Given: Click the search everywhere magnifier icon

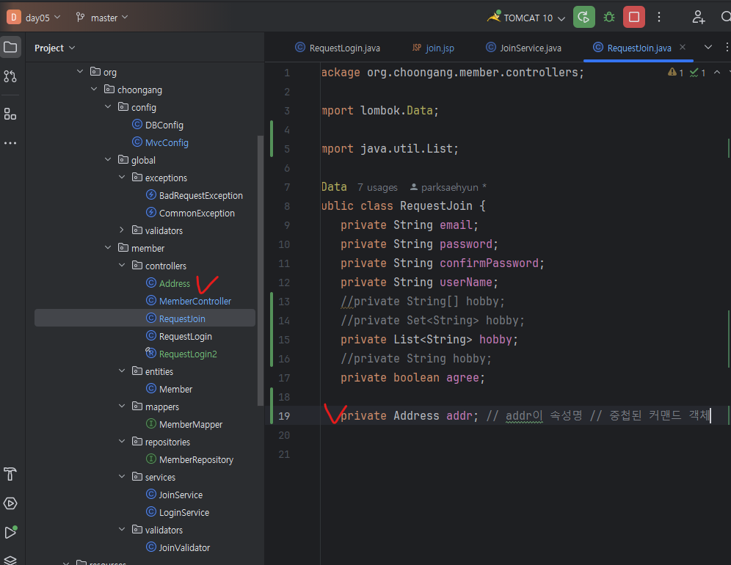Looking at the screenshot, I should (725, 18).
